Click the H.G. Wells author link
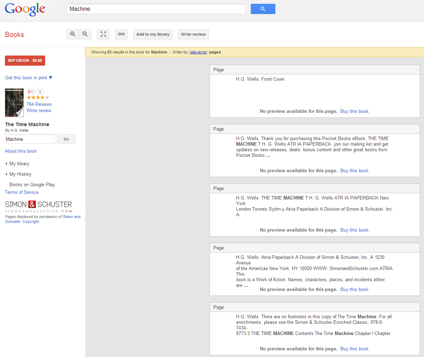Viewport: 424px width, 357px height. [20, 130]
